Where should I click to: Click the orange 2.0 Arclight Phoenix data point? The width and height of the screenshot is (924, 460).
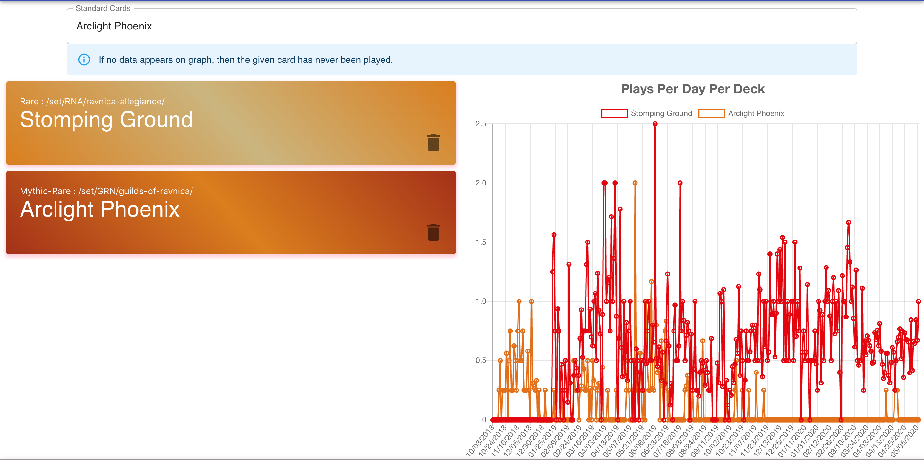click(635, 183)
